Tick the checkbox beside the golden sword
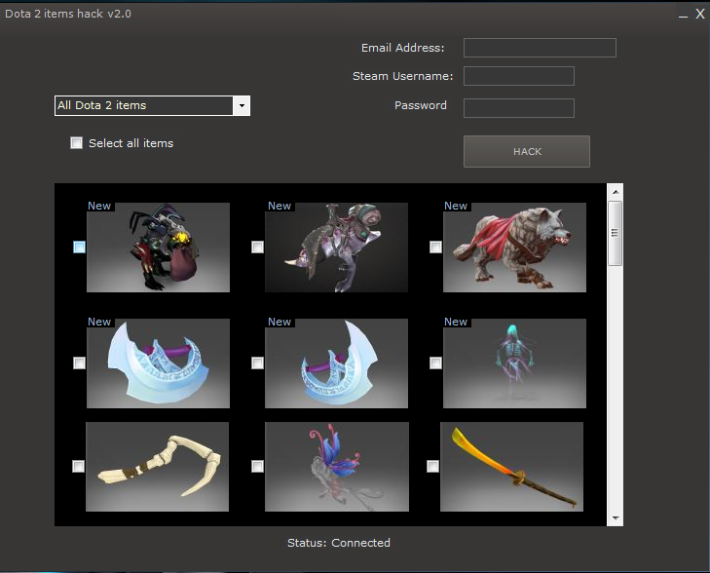 click(432, 466)
